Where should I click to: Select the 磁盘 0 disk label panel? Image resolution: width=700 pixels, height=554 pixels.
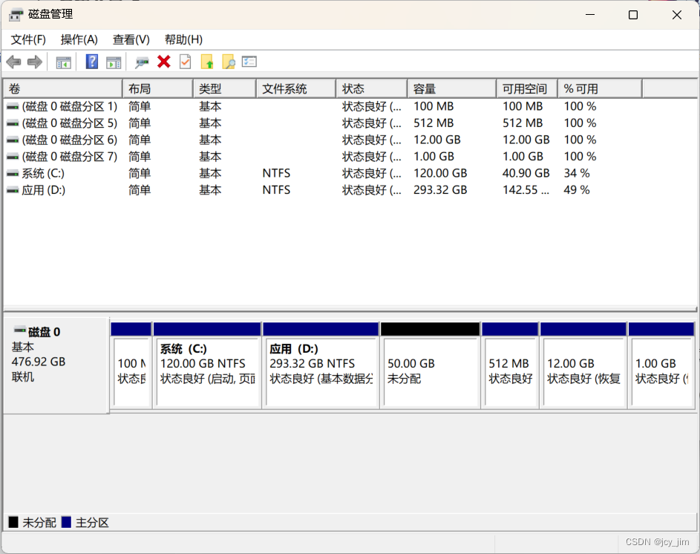point(56,365)
